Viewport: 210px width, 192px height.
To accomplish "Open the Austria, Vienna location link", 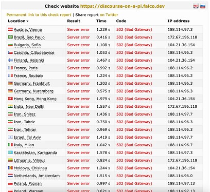I will tap(28, 30).
